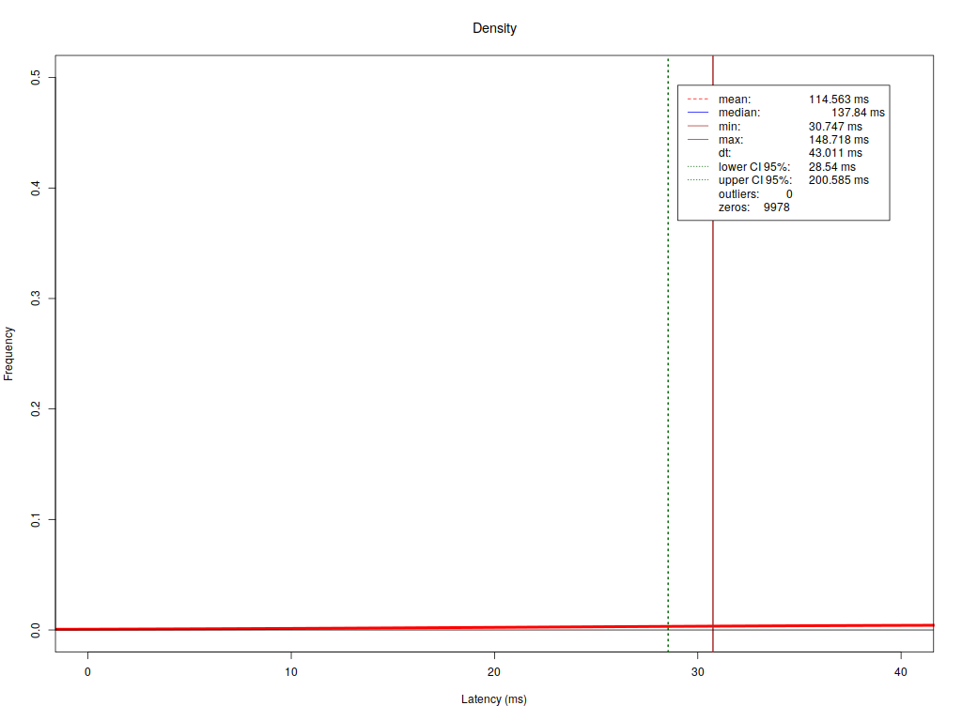Image resolution: width=962 pixels, height=721 pixels.
Task: Select the "Frequency" y-axis label
Action: click(x=8, y=354)
